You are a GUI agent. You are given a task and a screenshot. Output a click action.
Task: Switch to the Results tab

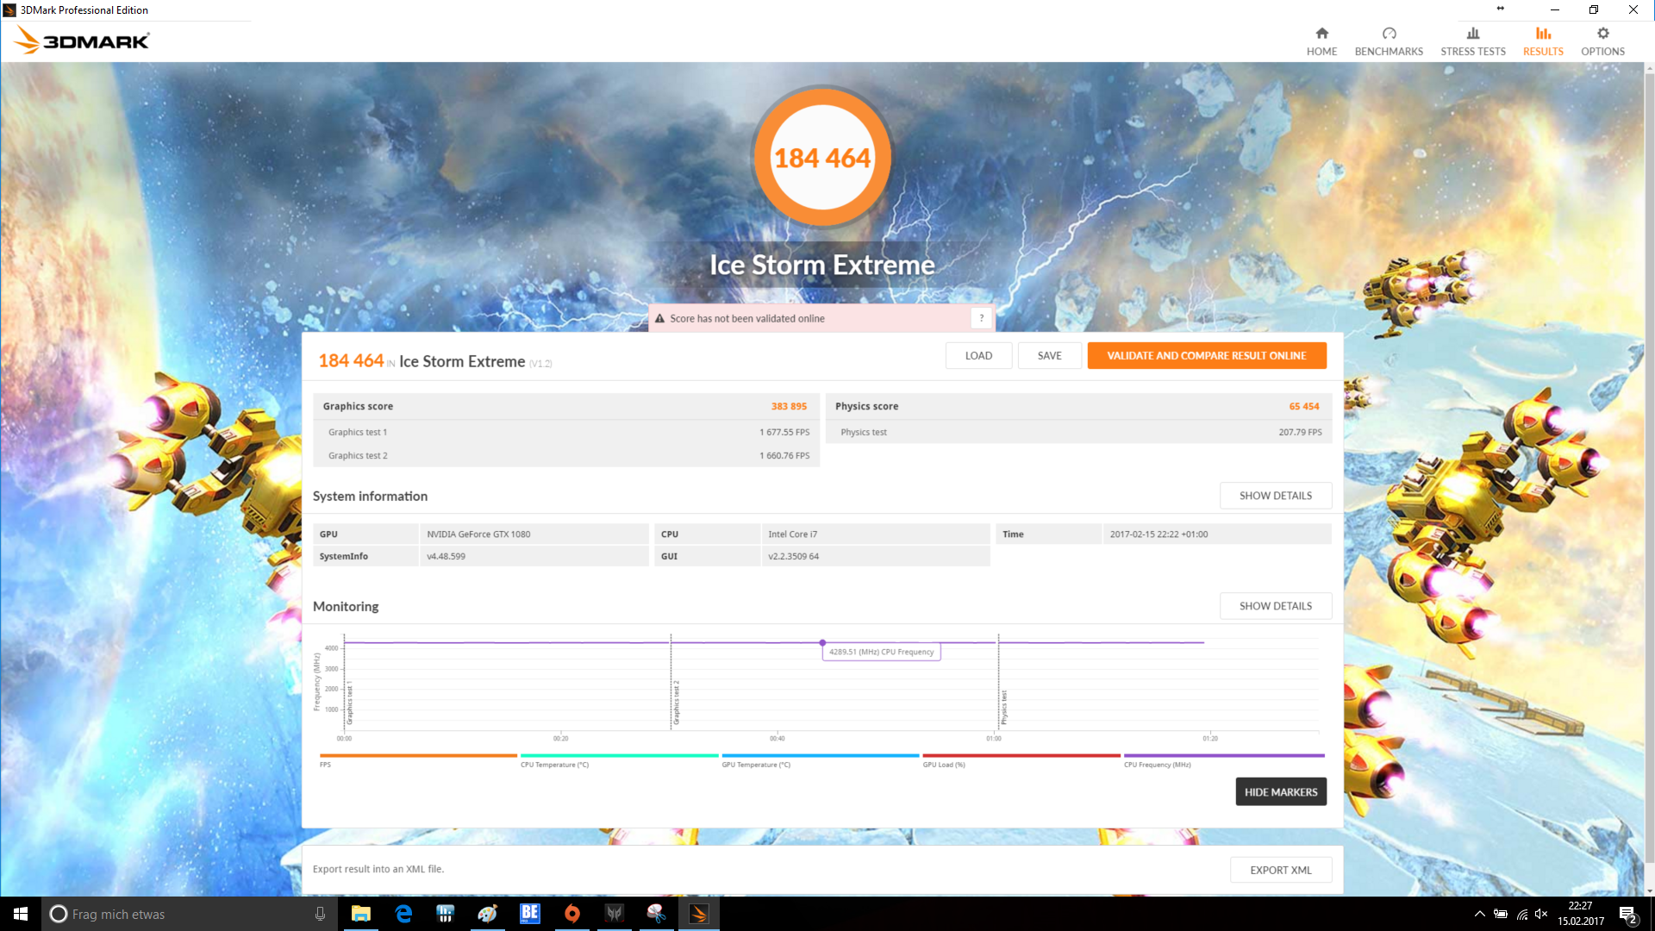(1542, 41)
